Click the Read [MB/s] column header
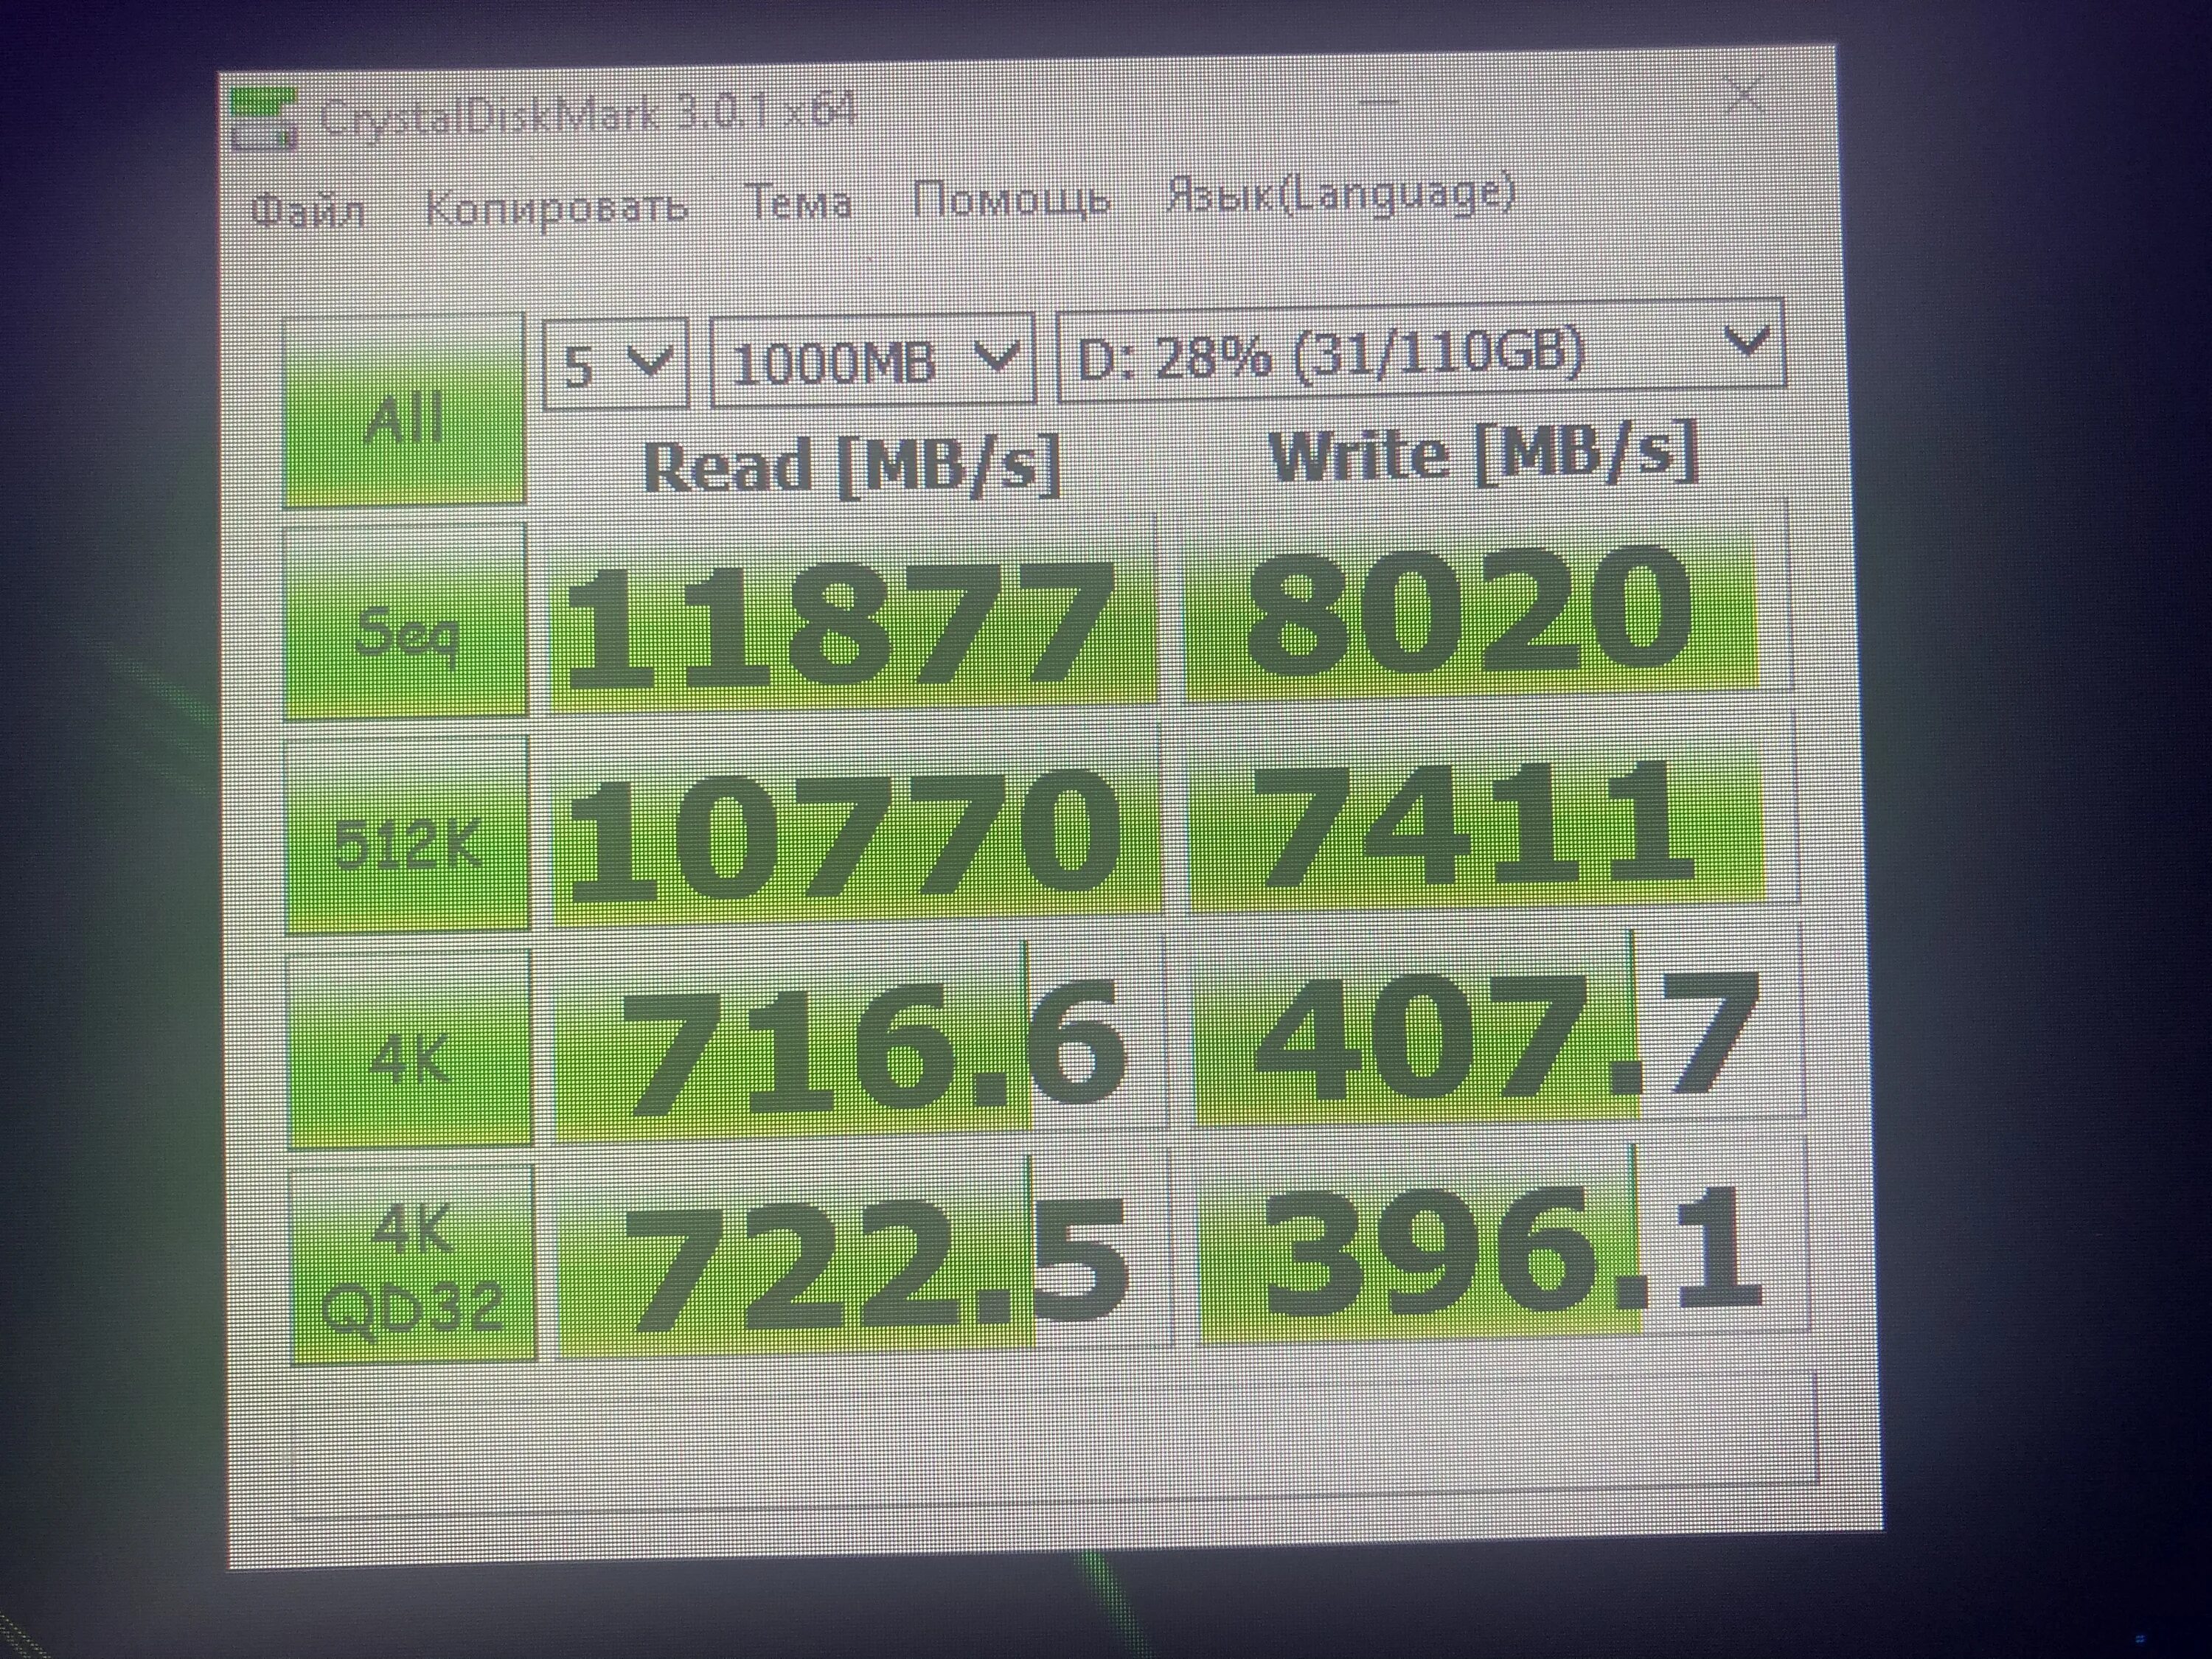 point(851,465)
